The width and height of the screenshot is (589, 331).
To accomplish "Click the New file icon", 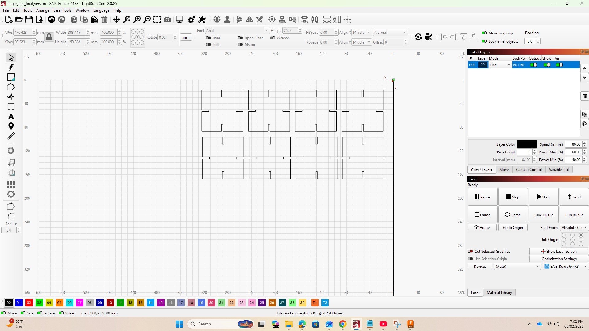I will click(9, 20).
